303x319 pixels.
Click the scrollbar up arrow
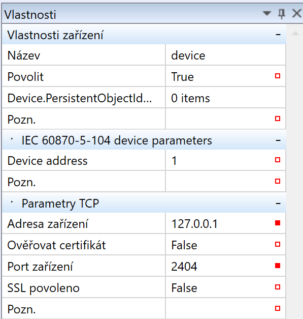[295, 33]
